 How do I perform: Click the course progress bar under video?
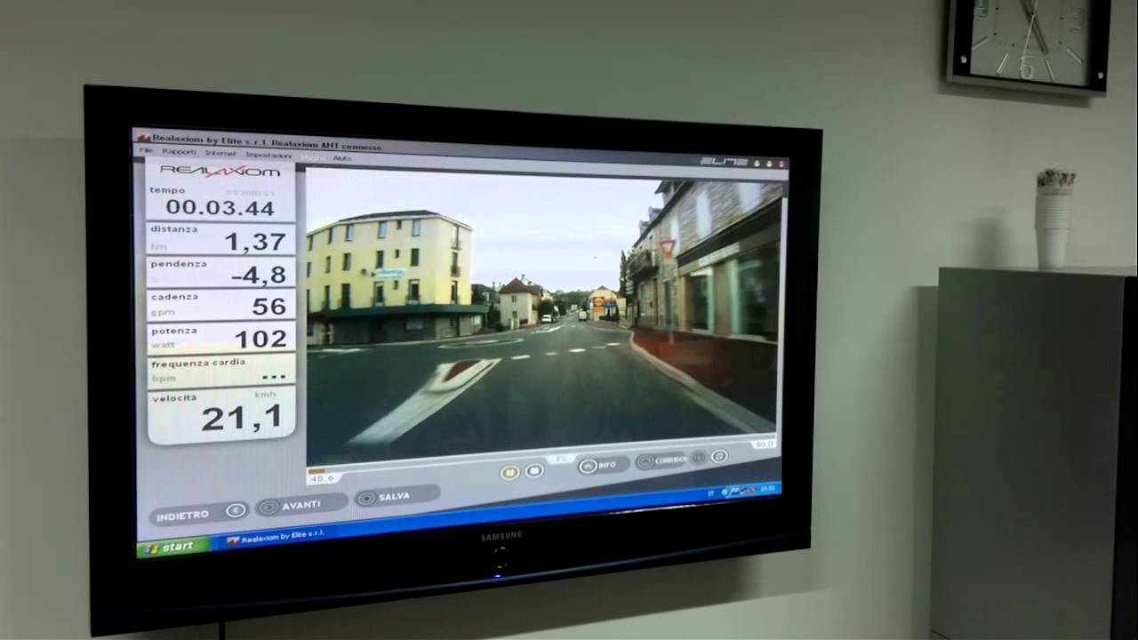point(540,454)
